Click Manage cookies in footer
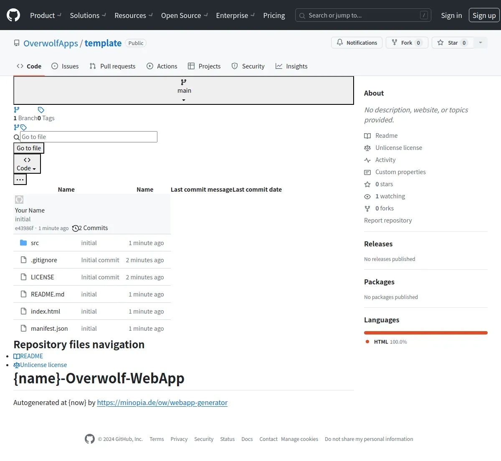Screen dimensions: 501x461 click(299, 439)
